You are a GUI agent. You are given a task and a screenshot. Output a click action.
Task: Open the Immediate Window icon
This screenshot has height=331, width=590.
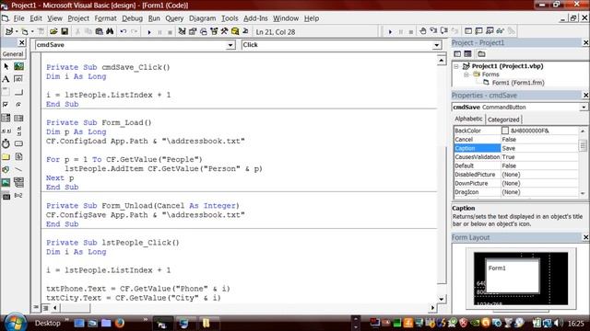point(479,31)
